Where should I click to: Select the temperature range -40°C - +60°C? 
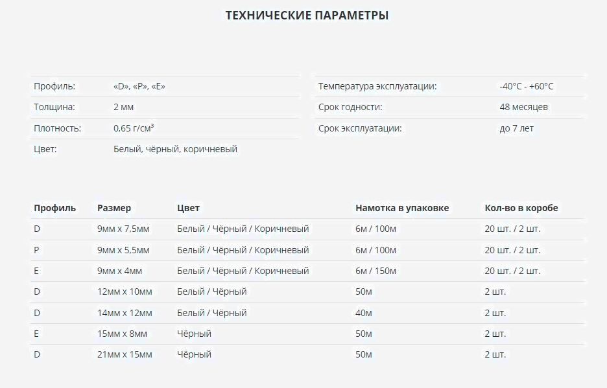(527, 86)
